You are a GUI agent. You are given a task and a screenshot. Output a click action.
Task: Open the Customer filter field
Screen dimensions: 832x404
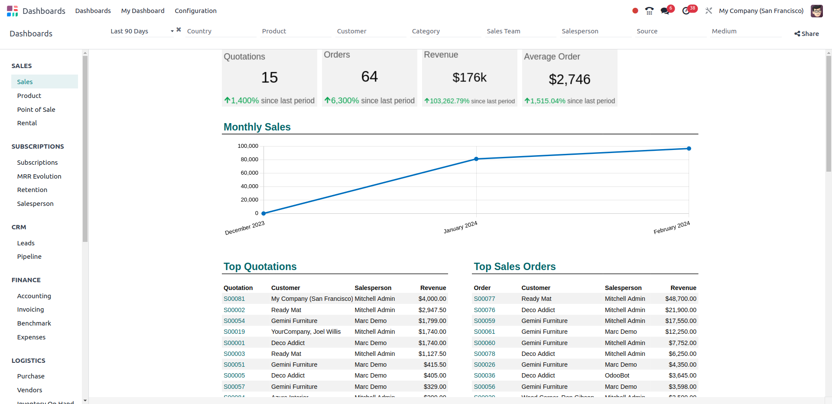point(371,31)
